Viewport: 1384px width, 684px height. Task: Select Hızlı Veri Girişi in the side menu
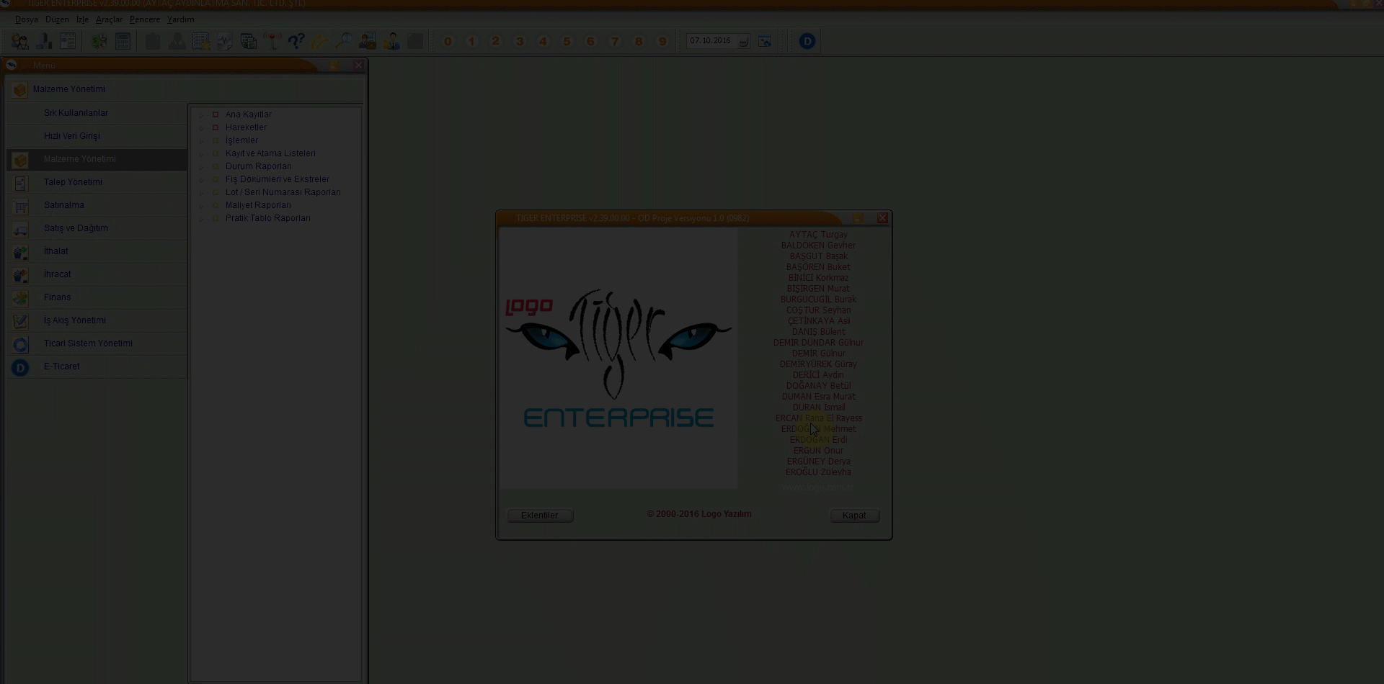(x=97, y=136)
